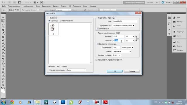The width and height of the screenshot is (187, 105).
Task: Select the Crop tool
Action: coord(3,30)
